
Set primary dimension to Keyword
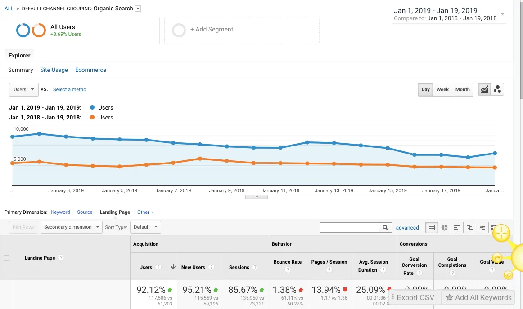pos(60,212)
